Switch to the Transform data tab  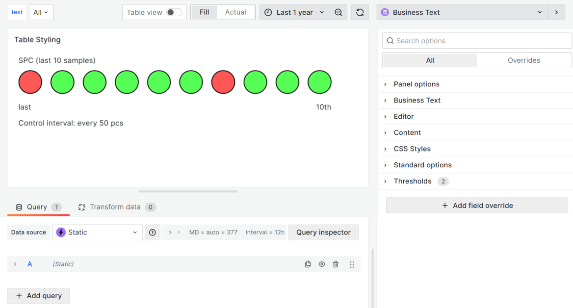(x=116, y=207)
